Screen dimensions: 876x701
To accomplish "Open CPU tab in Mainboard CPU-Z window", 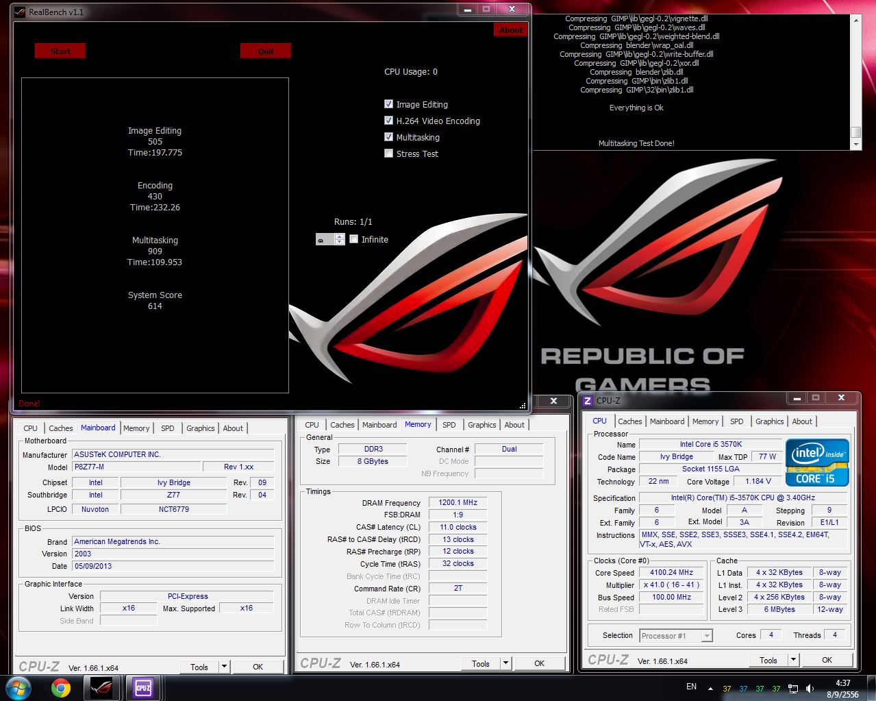I will tap(31, 428).
